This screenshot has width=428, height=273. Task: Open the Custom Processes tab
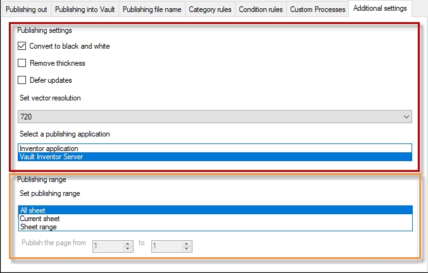pyautogui.click(x=317, y=9)
